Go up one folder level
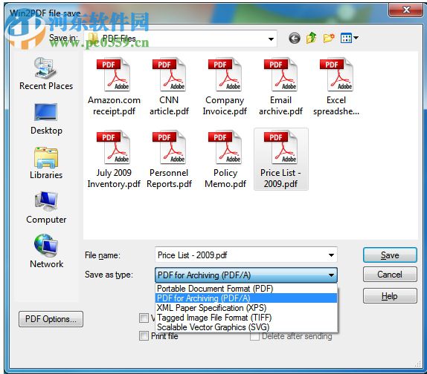Screen dimensions: 427x374 (311, 38)
